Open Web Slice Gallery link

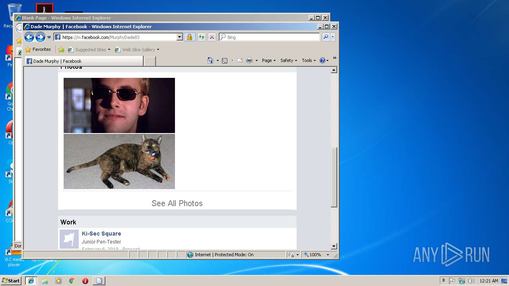point(135,50)
